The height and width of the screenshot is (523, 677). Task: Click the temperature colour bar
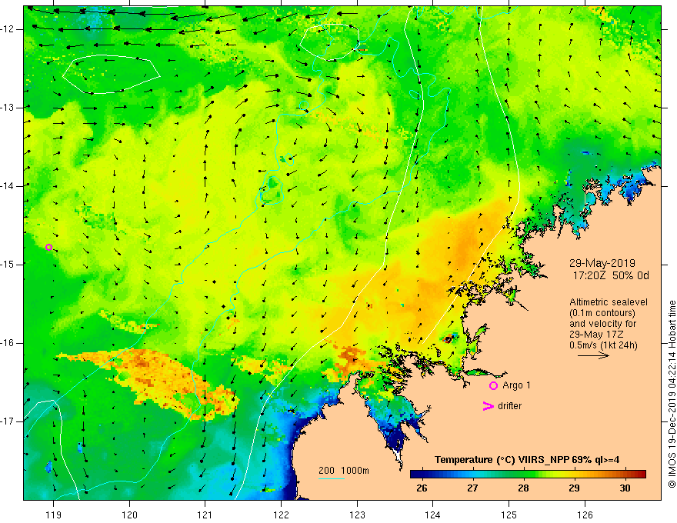pyautogui.click(x=528, y=475)
